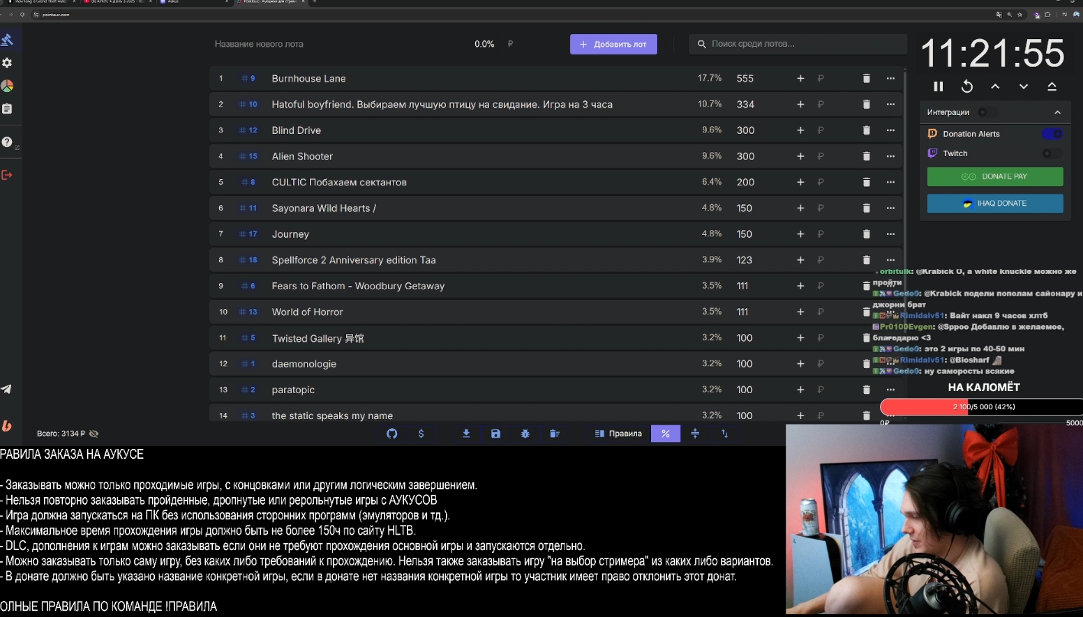The height and width of the screenshot is (617, 1083).
Task: Open the pie chart statistics page
Action: pos(7,86)
